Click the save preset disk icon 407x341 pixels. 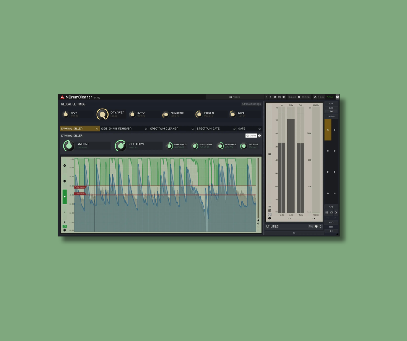tap(280, 97)
